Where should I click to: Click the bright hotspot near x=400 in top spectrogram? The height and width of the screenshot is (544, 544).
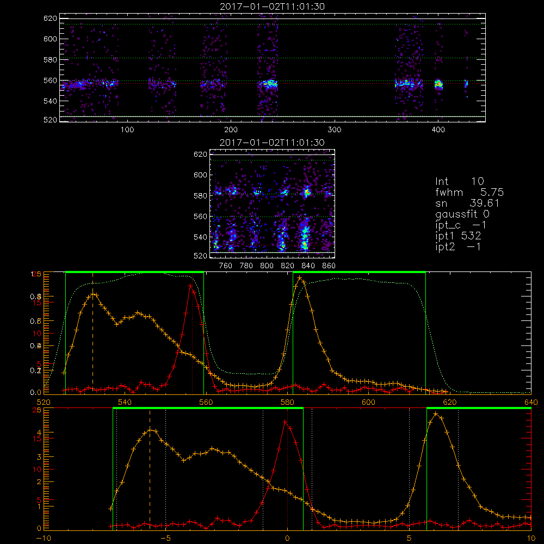(438, 84)
